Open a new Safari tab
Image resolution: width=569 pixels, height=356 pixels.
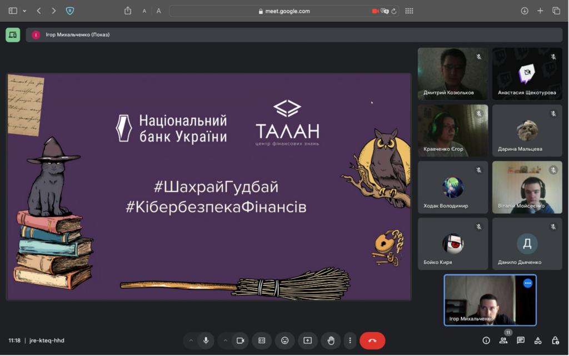pyautogui.click(x=540, y=11)
